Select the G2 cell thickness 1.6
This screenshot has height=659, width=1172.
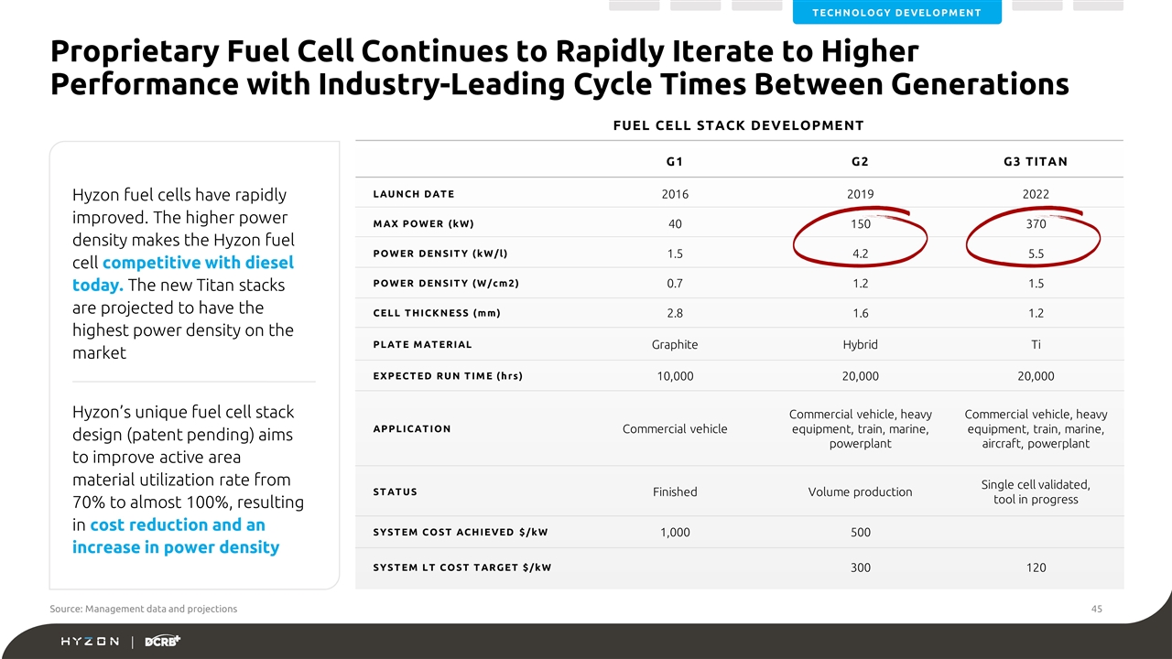tap(860, 314)
